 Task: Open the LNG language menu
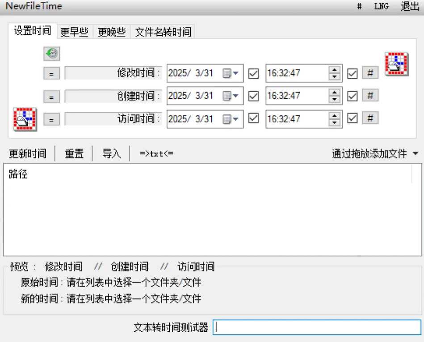click(x=381, y=6)
